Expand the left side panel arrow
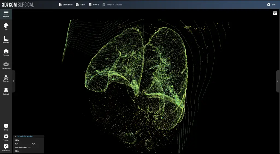The width and height of the screenshot is (280, 154). click(x=14, y=81)
